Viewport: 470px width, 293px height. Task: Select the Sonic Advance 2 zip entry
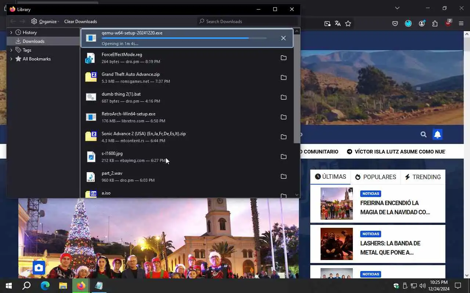187,137
